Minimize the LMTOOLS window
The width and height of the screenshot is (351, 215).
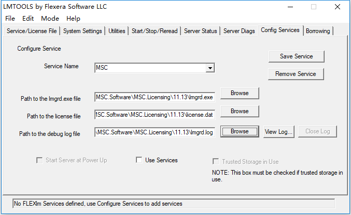290,7
